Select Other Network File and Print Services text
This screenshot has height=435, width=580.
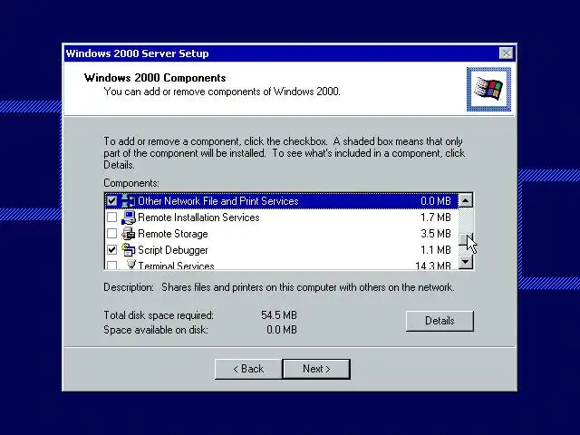click(218, 201)
